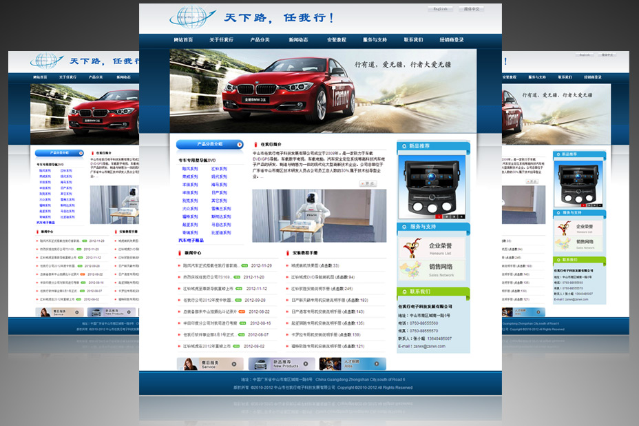Open 日产系列 link on the front page
This screenshot has height=426, width=639.
tap(219, 192)
